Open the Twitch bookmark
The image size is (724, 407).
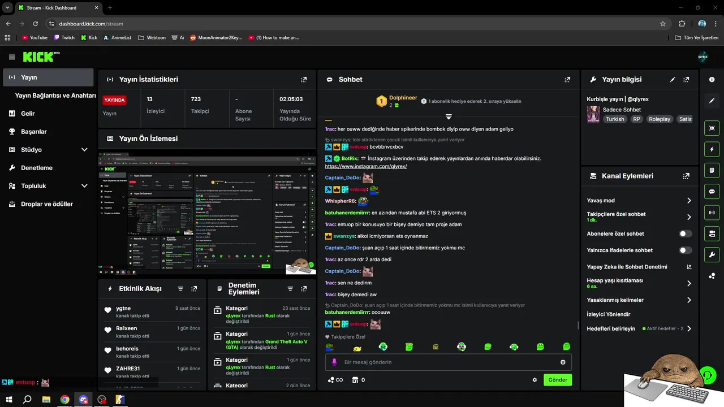click(64, 38)
